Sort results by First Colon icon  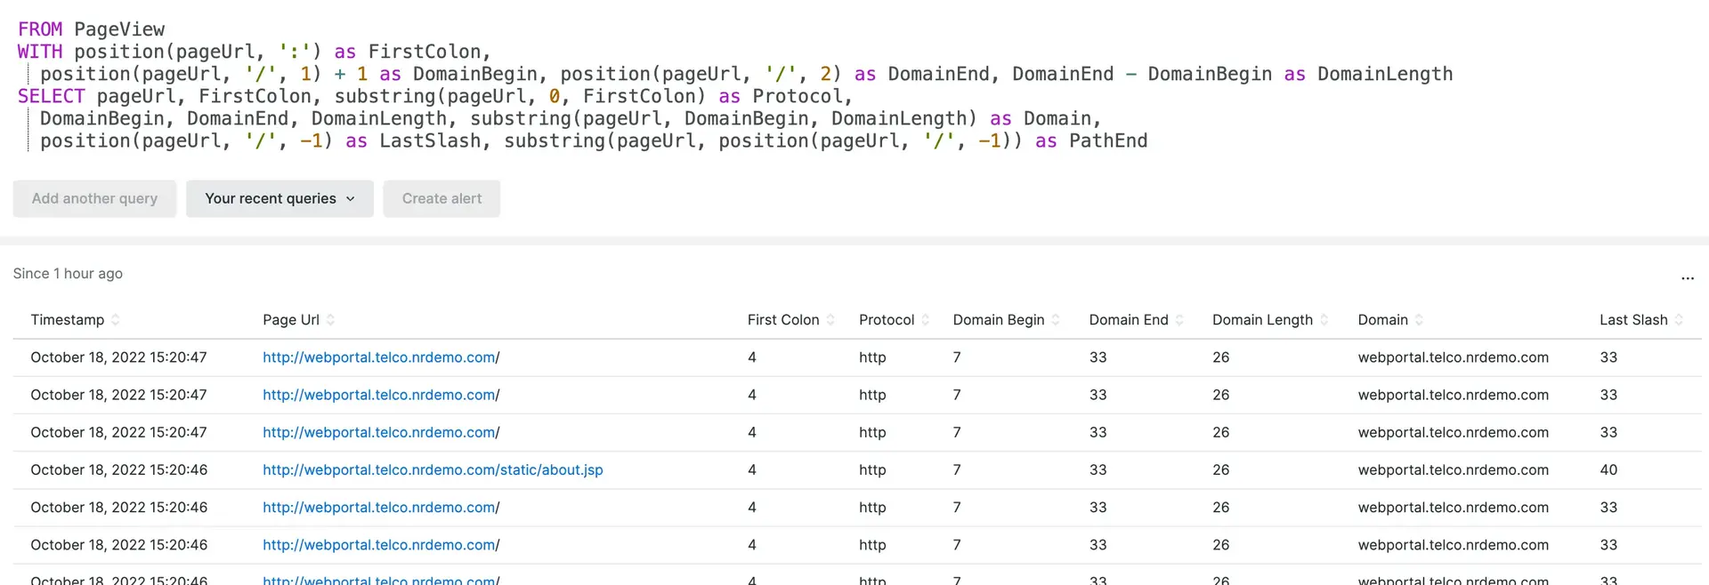pos(830,320)
